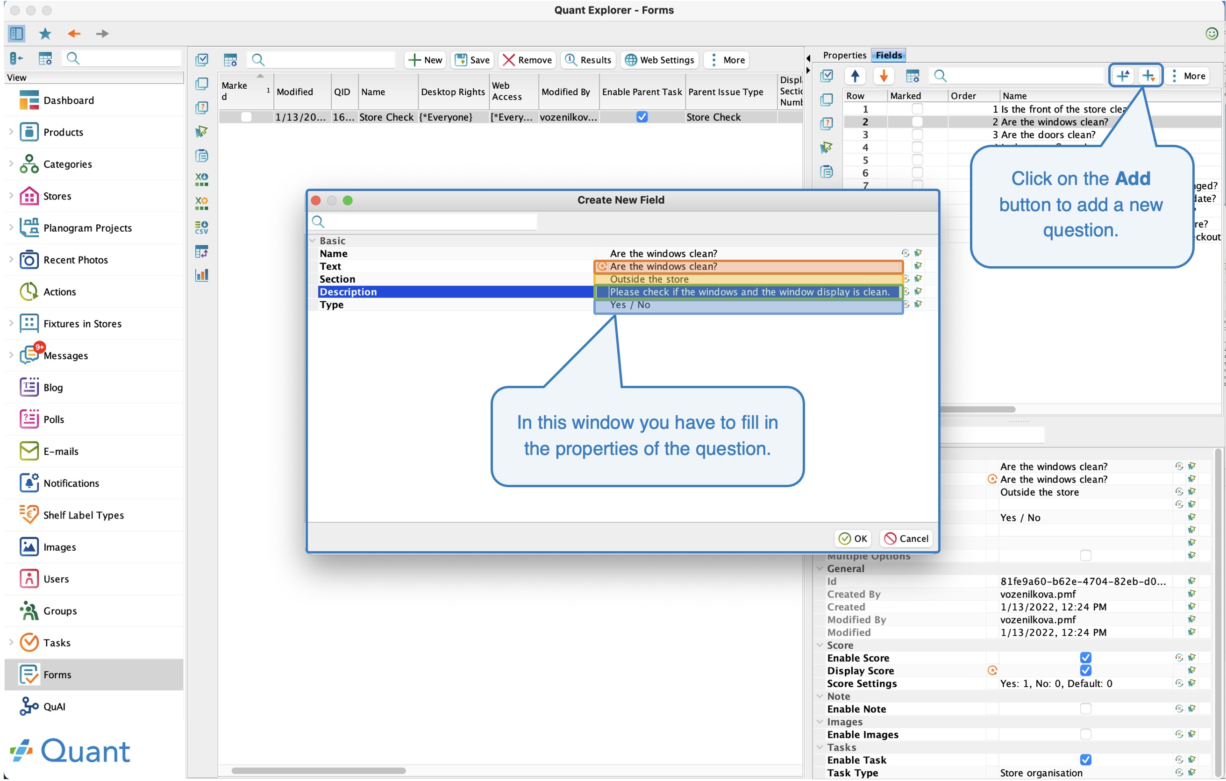This screenshot has height=781, width=1226.
Task: Open the QuAI section
Action: coord(54,707)
